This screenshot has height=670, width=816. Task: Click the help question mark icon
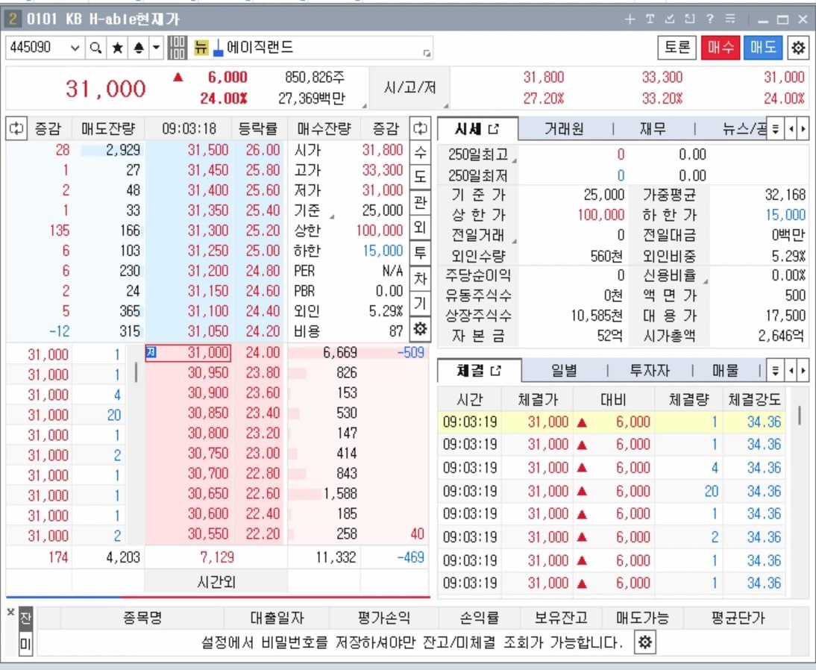pyautogui.click(x=710, y=19)
